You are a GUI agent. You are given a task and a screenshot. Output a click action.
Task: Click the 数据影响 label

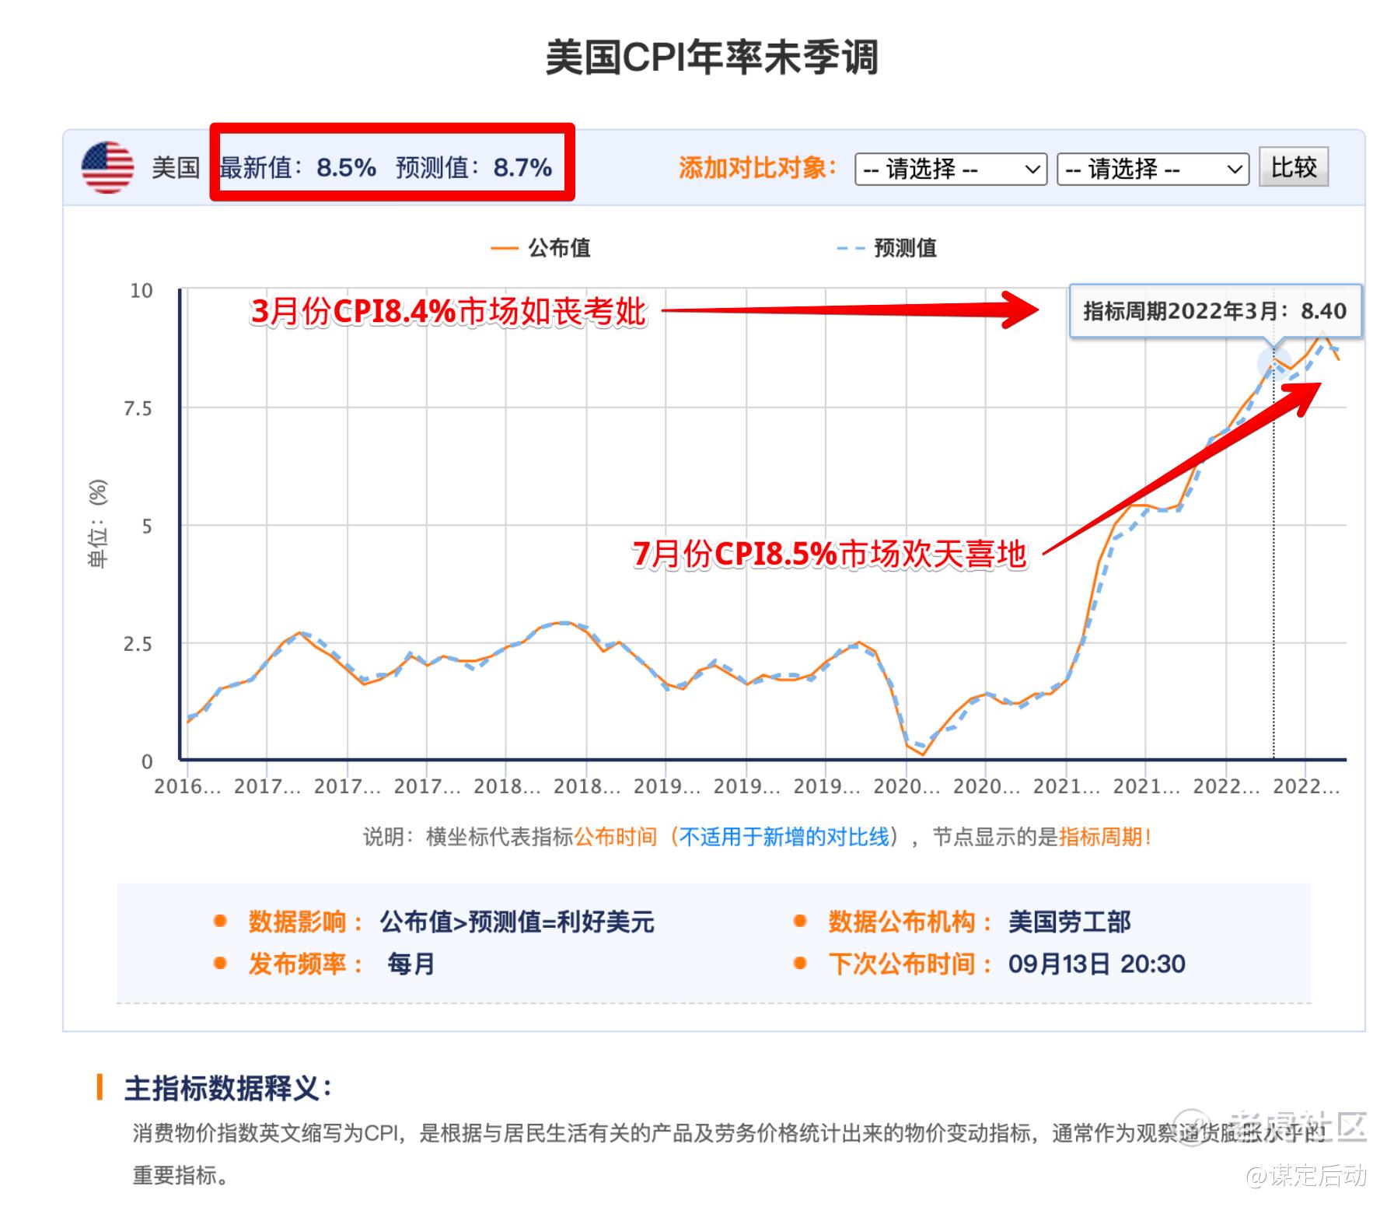(x=306, y=922)
